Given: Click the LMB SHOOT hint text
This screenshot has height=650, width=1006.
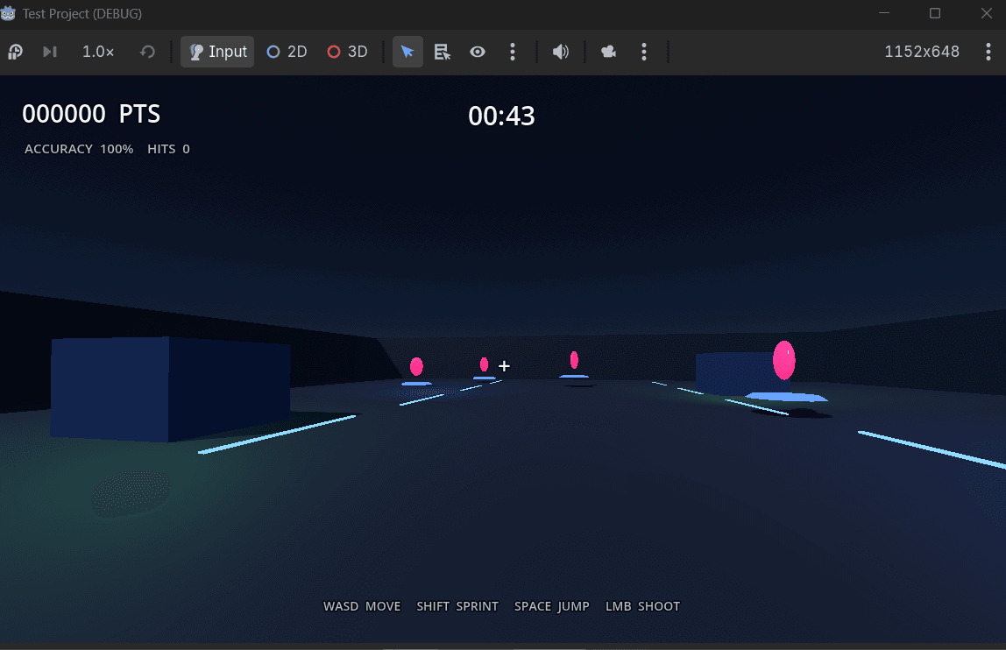Looking at the screenshot, I should click(x=643, y=606).
